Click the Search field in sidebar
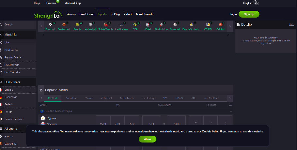This screenshot has height=150, width=297. 20,24
